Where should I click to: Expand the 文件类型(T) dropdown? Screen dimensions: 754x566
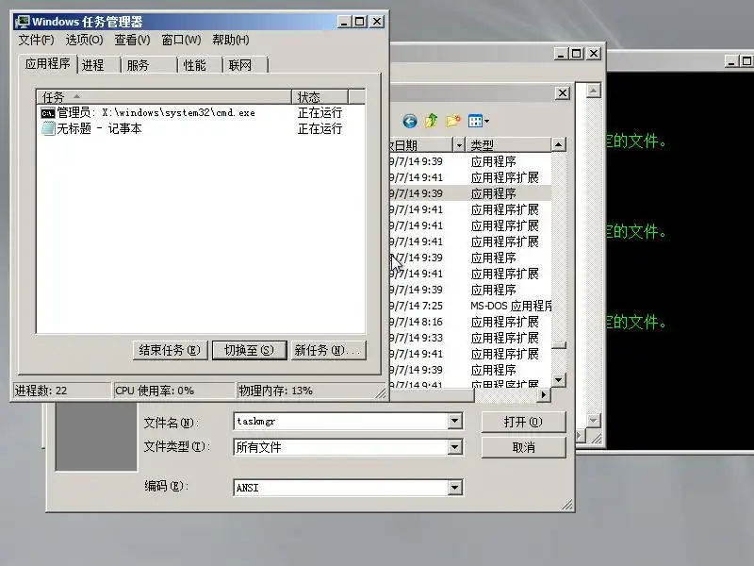pyautogui.click(x=455, y=447)
